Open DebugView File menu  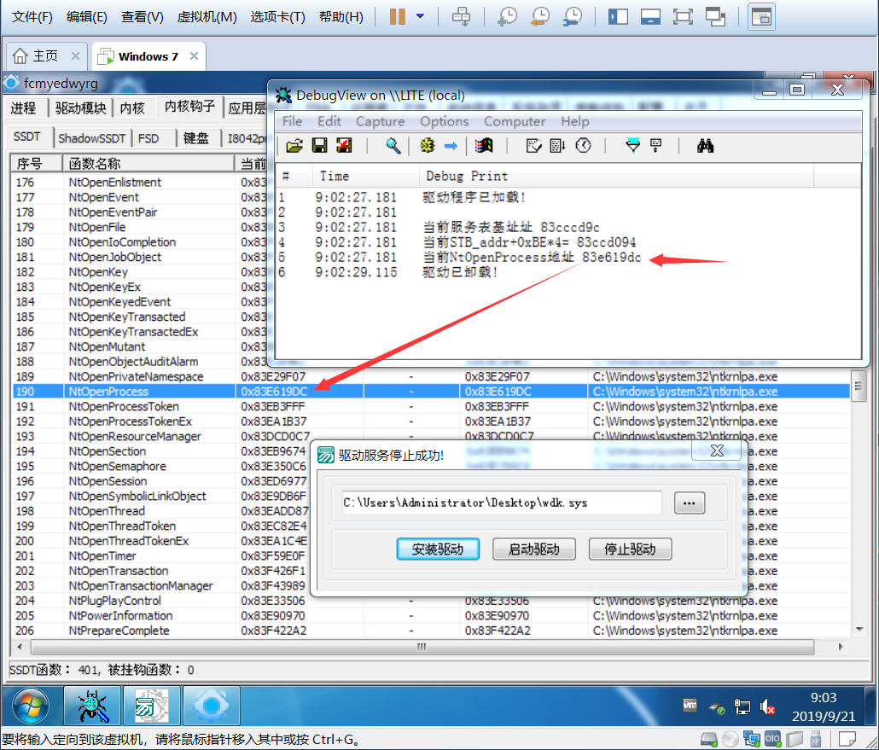click(x=292, y=121)
